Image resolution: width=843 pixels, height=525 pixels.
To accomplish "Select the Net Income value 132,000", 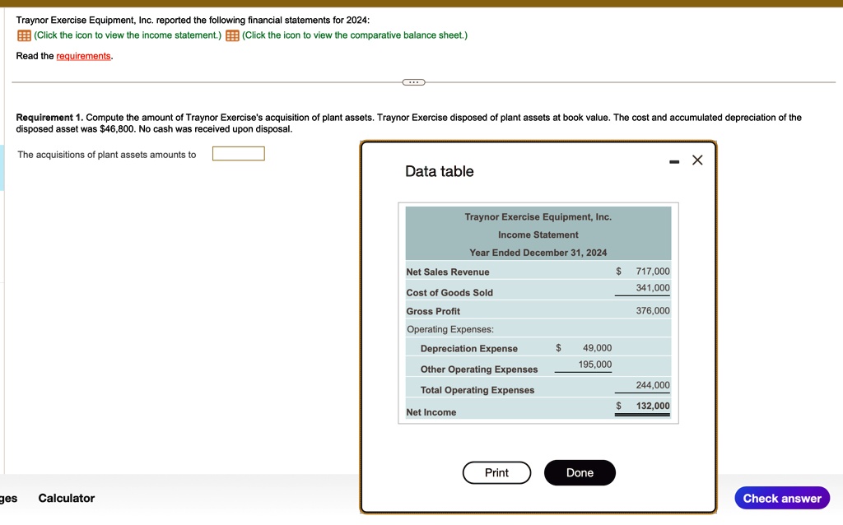I will 653,406.
